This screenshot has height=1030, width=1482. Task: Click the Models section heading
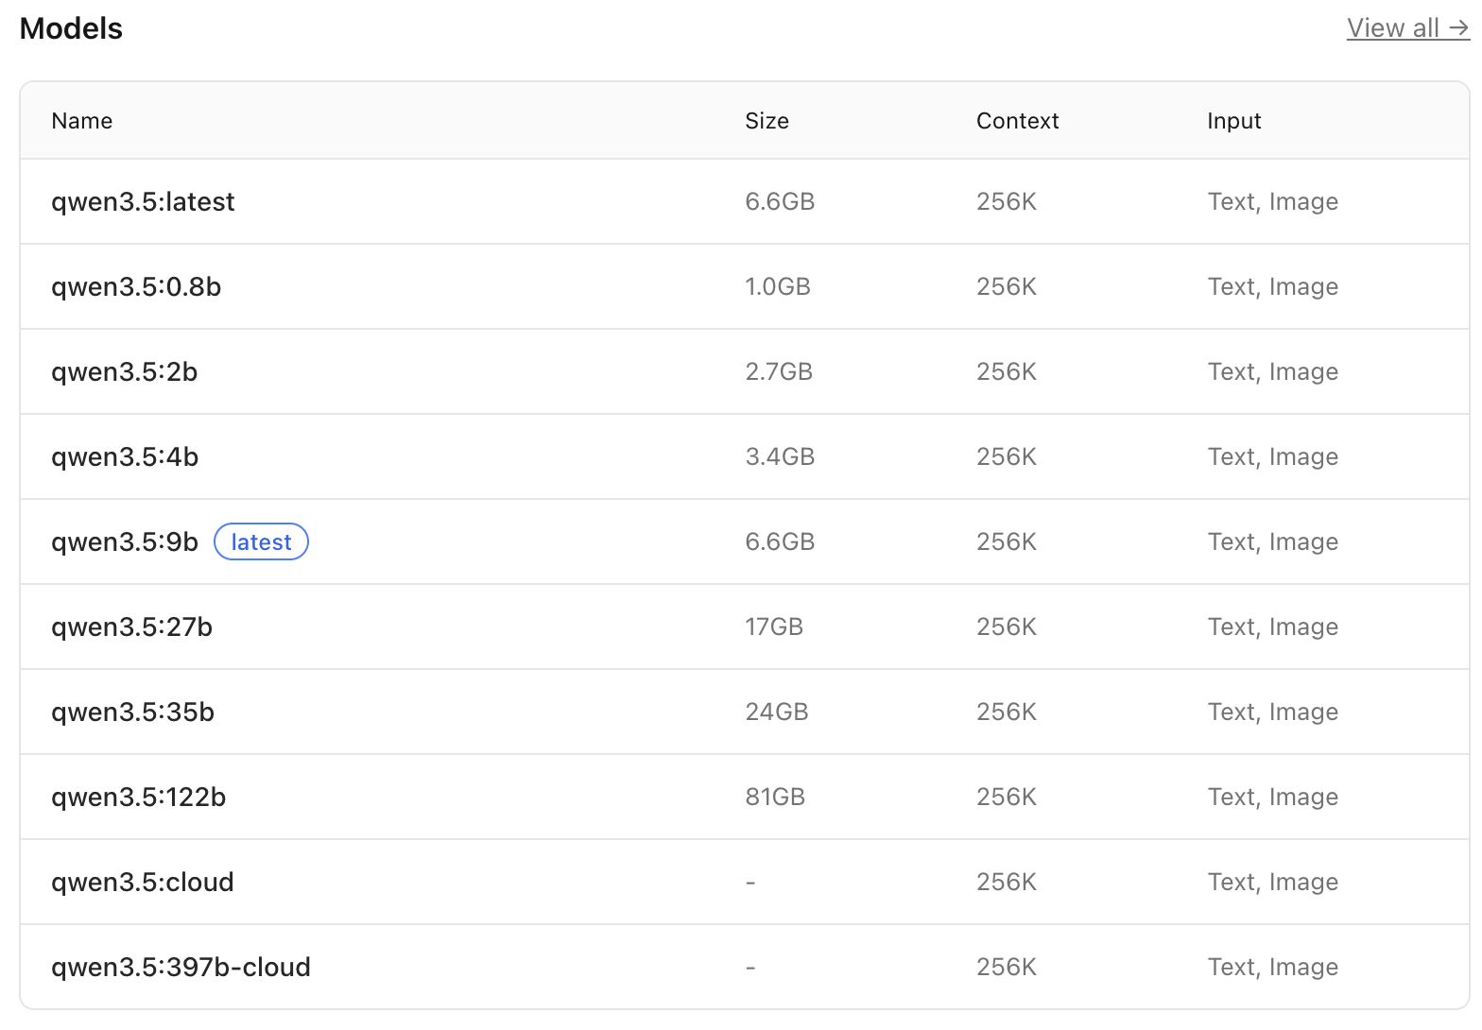(71, 29)
